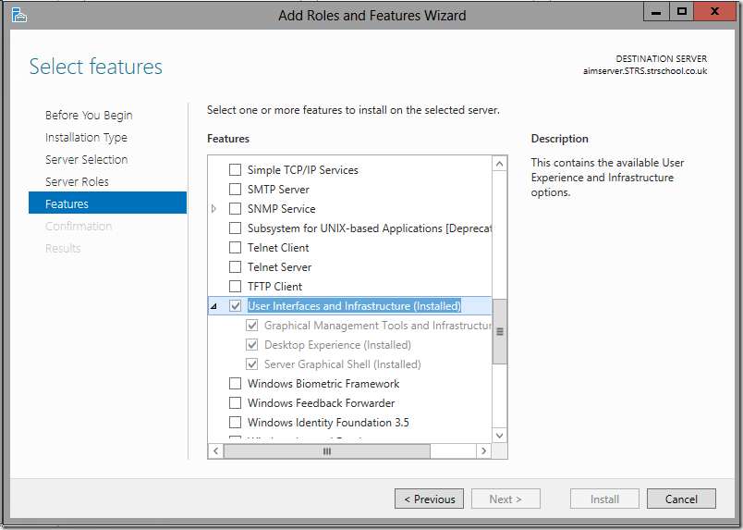Select the Telnet Server row text
The width and height of the screenshot is (743, 530).
coord(280,267)
